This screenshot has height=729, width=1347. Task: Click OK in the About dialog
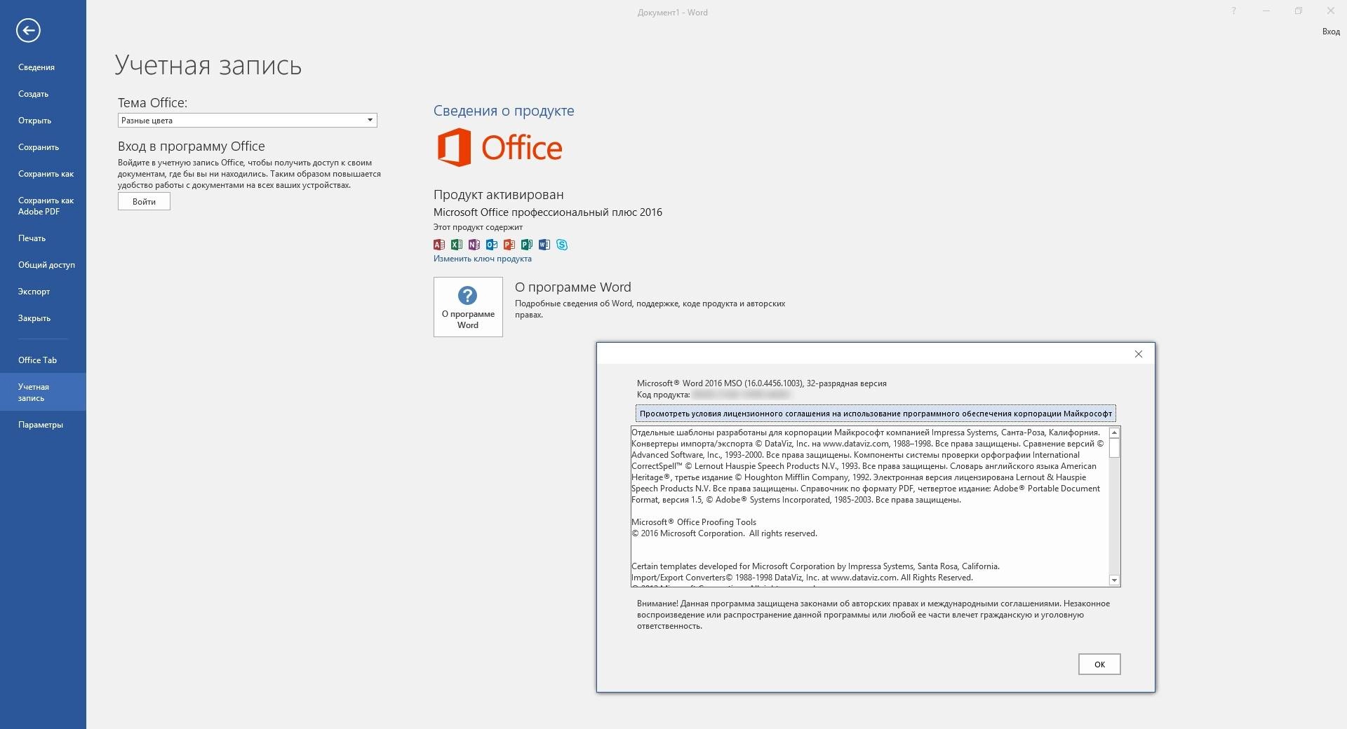[x=1099, y=665]
